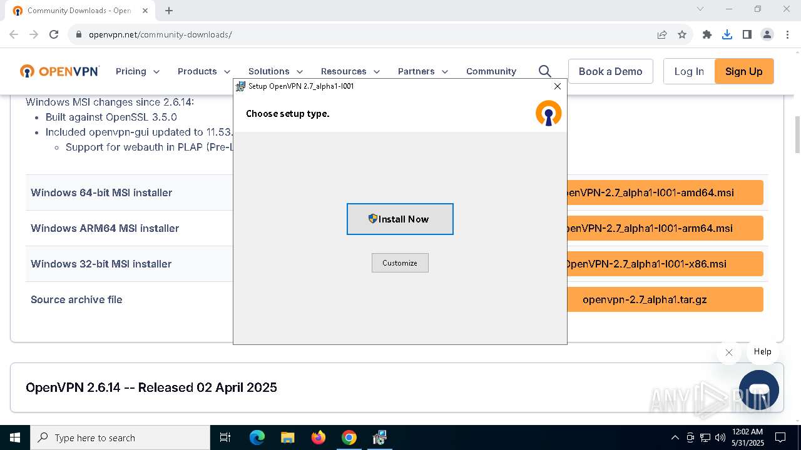Expand the Products menu

[x=204, y=71]
